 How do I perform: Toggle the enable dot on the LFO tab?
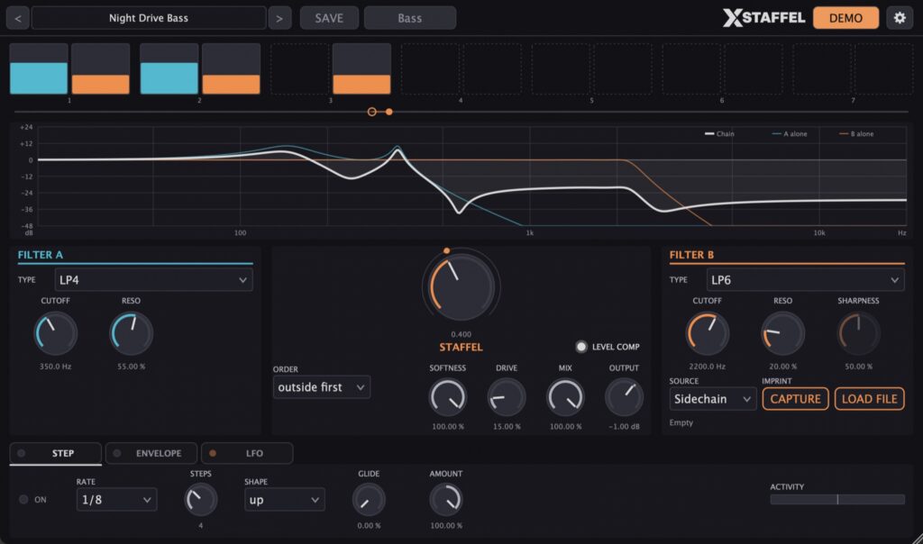[x=213, y=453]
